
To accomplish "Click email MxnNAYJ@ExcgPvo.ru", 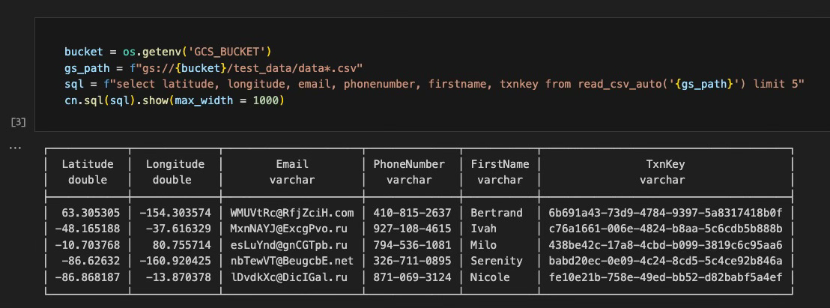I will 289,229.
